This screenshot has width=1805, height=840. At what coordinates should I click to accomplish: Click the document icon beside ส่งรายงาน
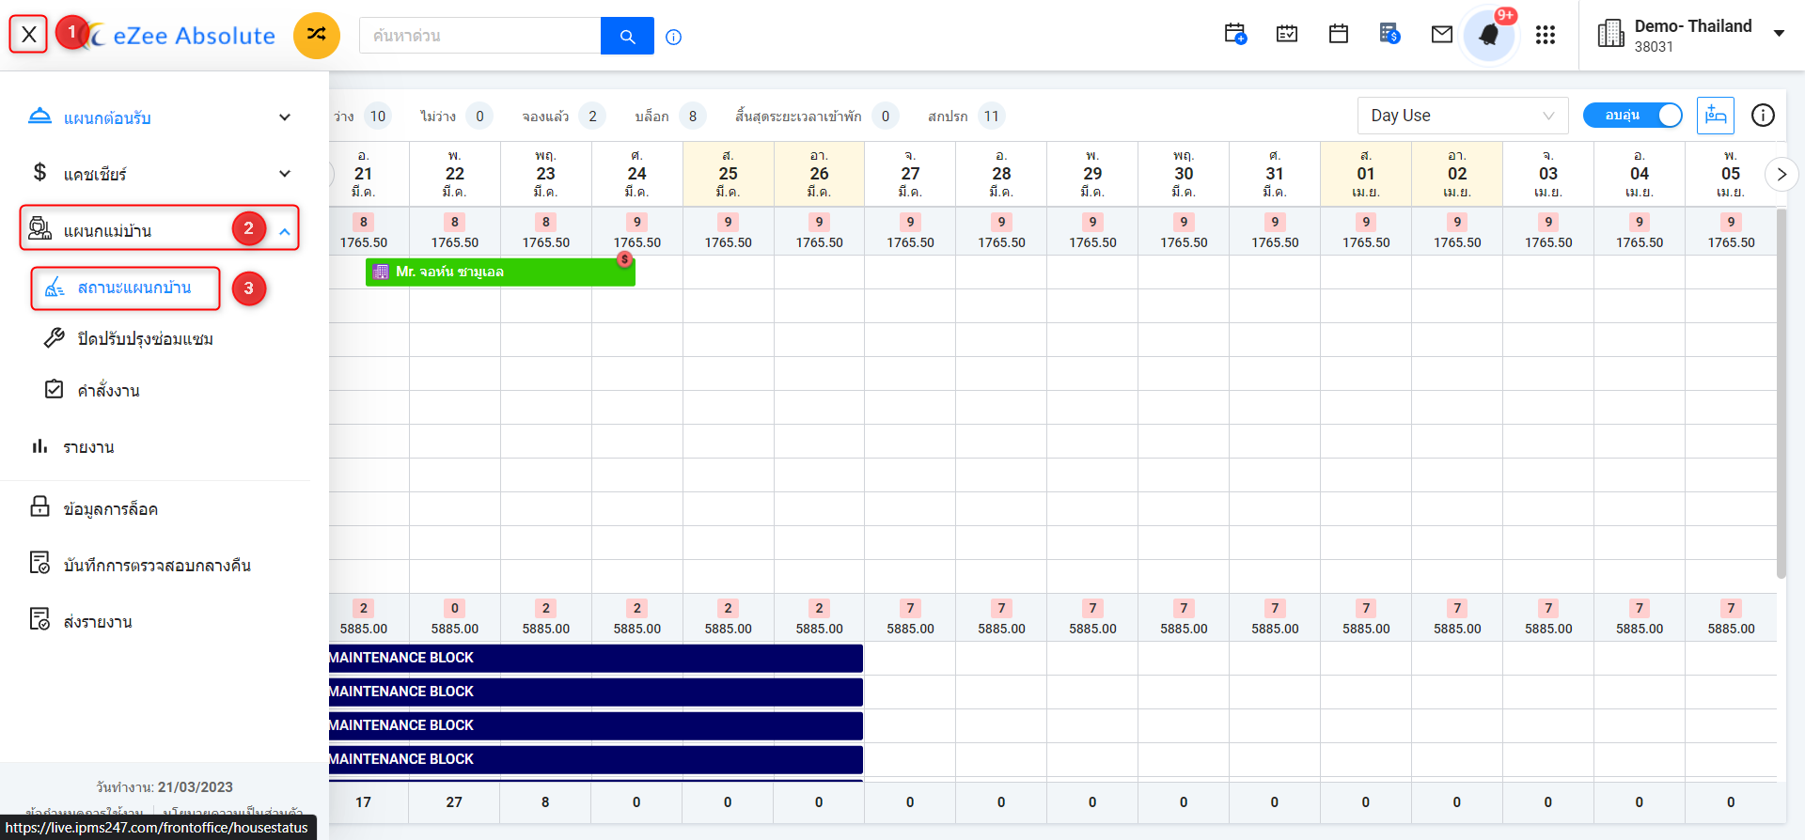point(39,619)
